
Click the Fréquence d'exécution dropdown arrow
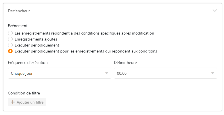click(107, 73)
